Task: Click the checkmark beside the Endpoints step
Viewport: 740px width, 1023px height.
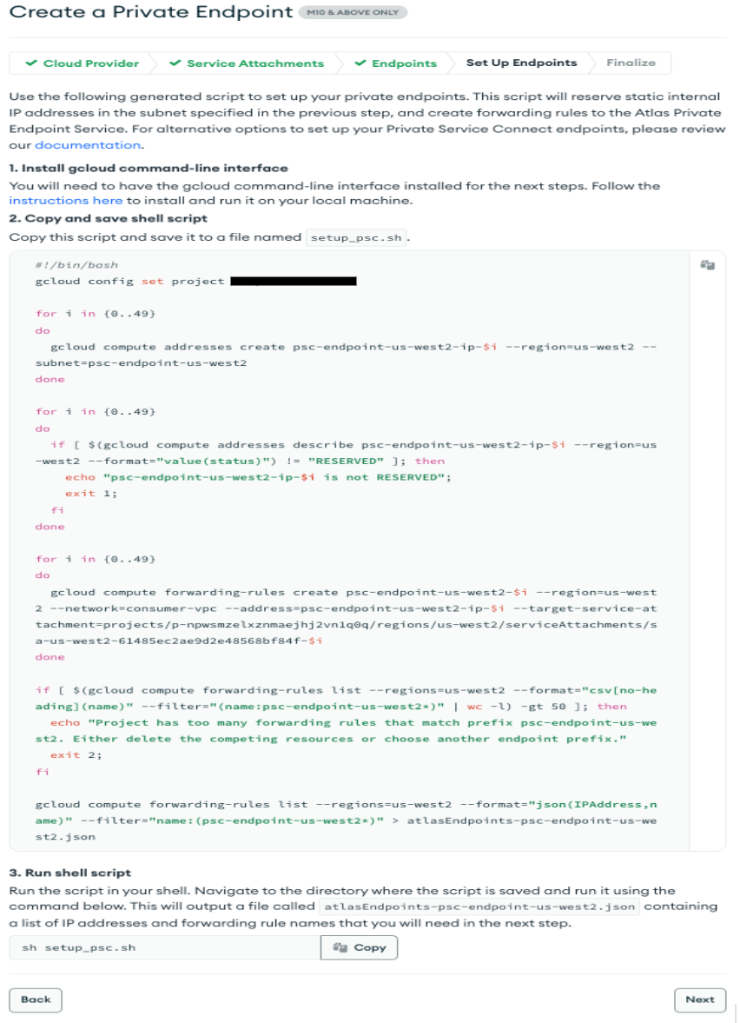Action: (x=360, y=63)
